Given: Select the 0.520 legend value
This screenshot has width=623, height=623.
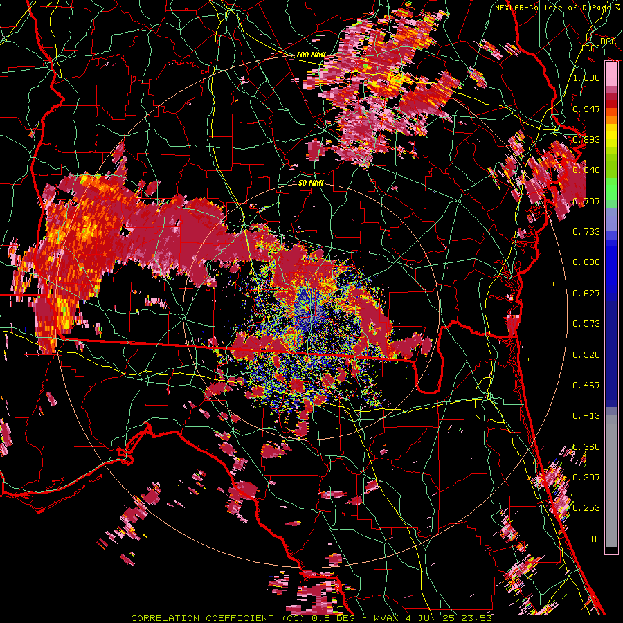Looking at the screenshot, I should [x=586, y=354].
